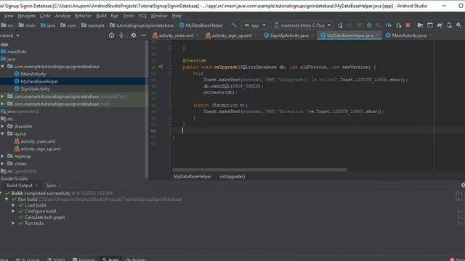Switch to the Sync tab in build panel
This screenshot has width=465, height=261.
[x=51, y=186]
